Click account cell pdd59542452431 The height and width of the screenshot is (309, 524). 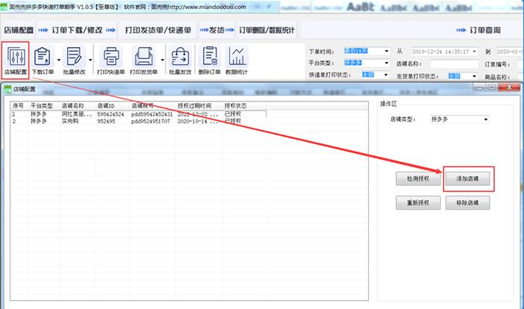(x=152, y=114)
